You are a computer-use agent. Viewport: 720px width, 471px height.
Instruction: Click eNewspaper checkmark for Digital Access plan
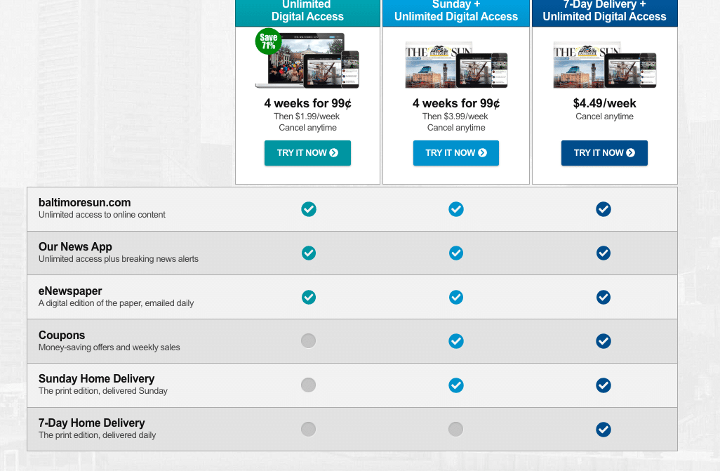[309, 298]
